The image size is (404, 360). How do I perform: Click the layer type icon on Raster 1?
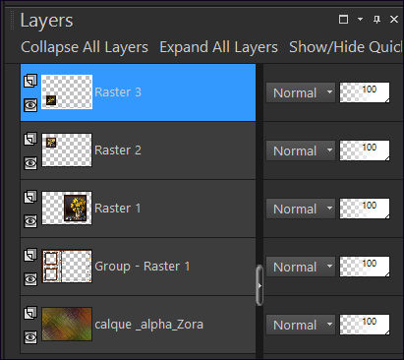click(30, 197)
